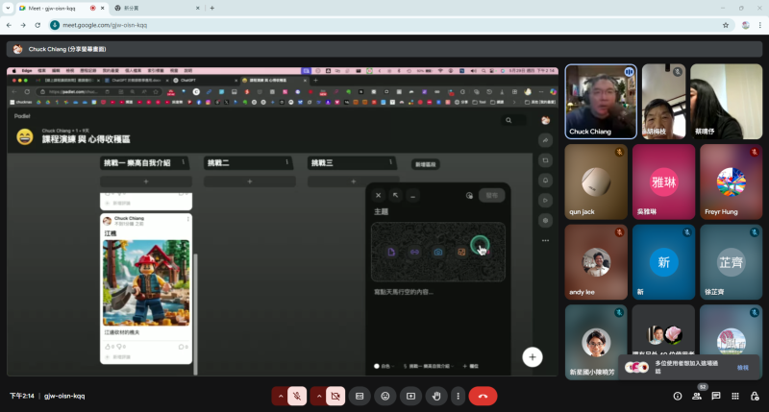Viewport: 769px width, 412px height.
Task: Click the present screen icon
Action: pyautogui.click(x=410, y=396)
